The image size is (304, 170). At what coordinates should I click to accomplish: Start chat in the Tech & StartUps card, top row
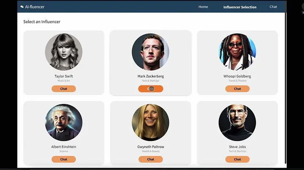tap(151, 89)
